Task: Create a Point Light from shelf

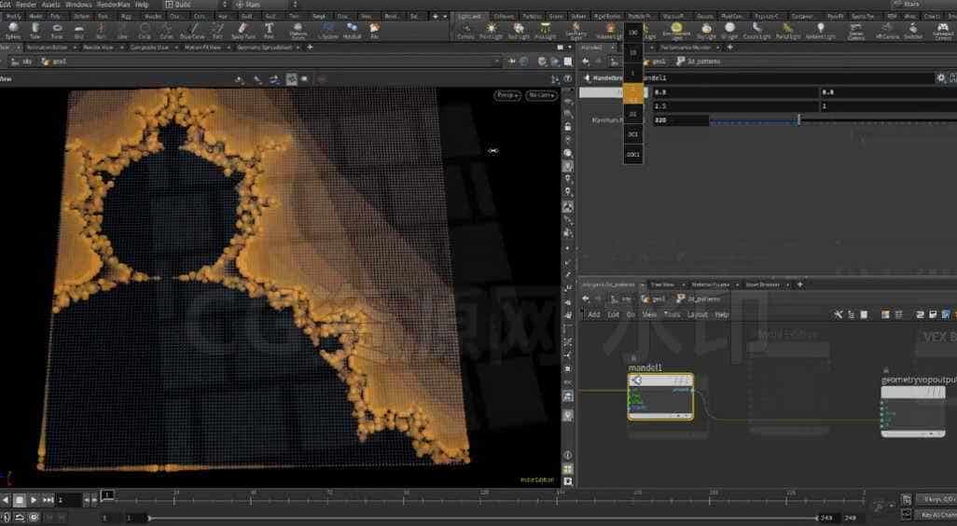Action: (x=492, y=31)
